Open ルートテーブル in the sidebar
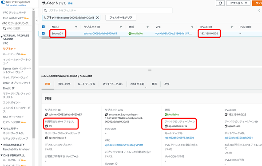This screenshot has width=262, height=166. (x=12, y=54)
